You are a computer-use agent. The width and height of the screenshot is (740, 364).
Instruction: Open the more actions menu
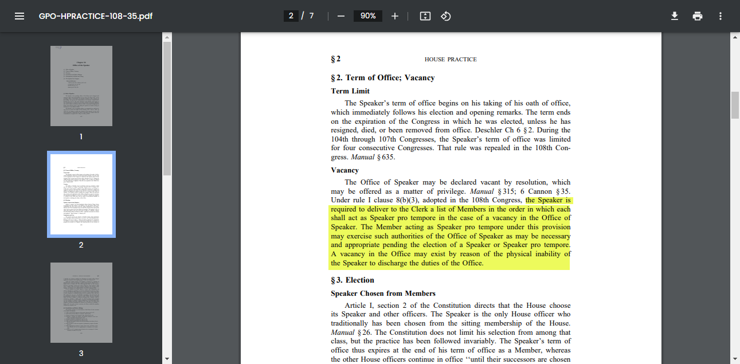[721, 16]
